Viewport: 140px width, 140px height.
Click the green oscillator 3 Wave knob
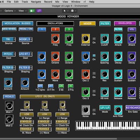tap(69, 74)
